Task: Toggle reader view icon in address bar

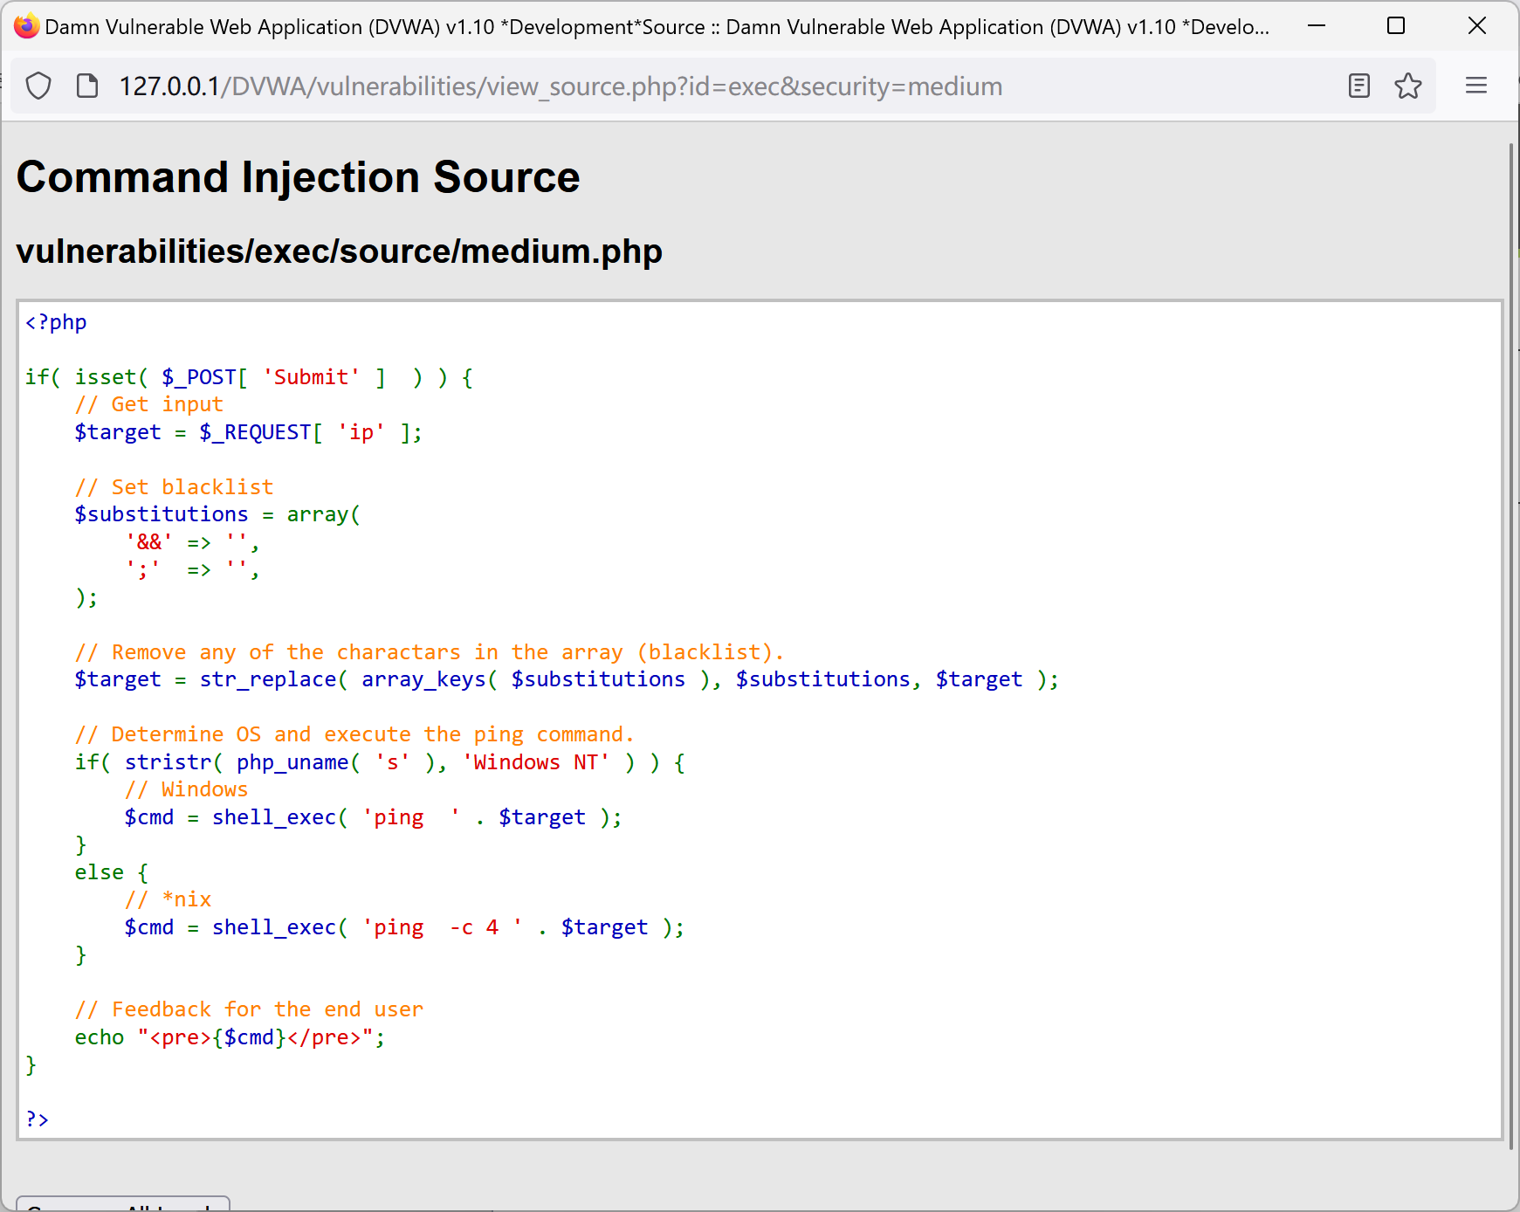Action: pyautogui.click(x=1359, y=86)
